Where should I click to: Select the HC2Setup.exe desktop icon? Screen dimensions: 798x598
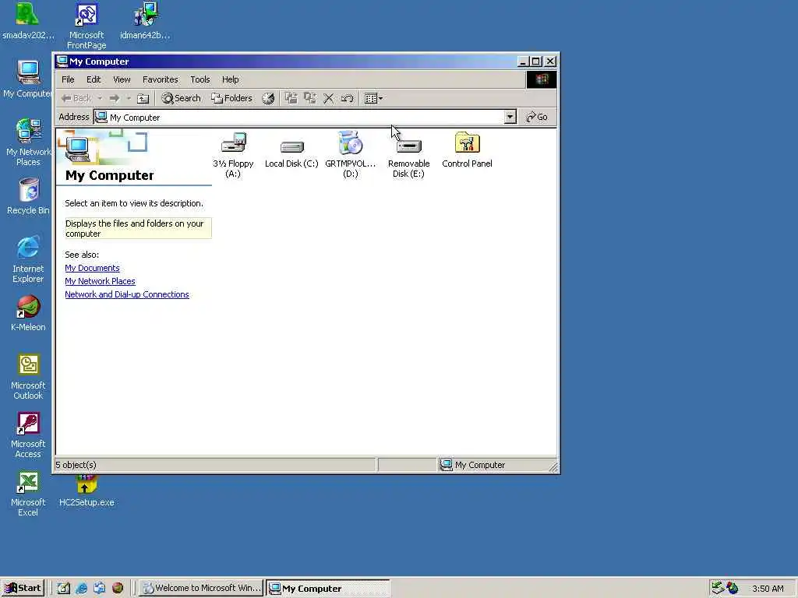coord(87,491)
